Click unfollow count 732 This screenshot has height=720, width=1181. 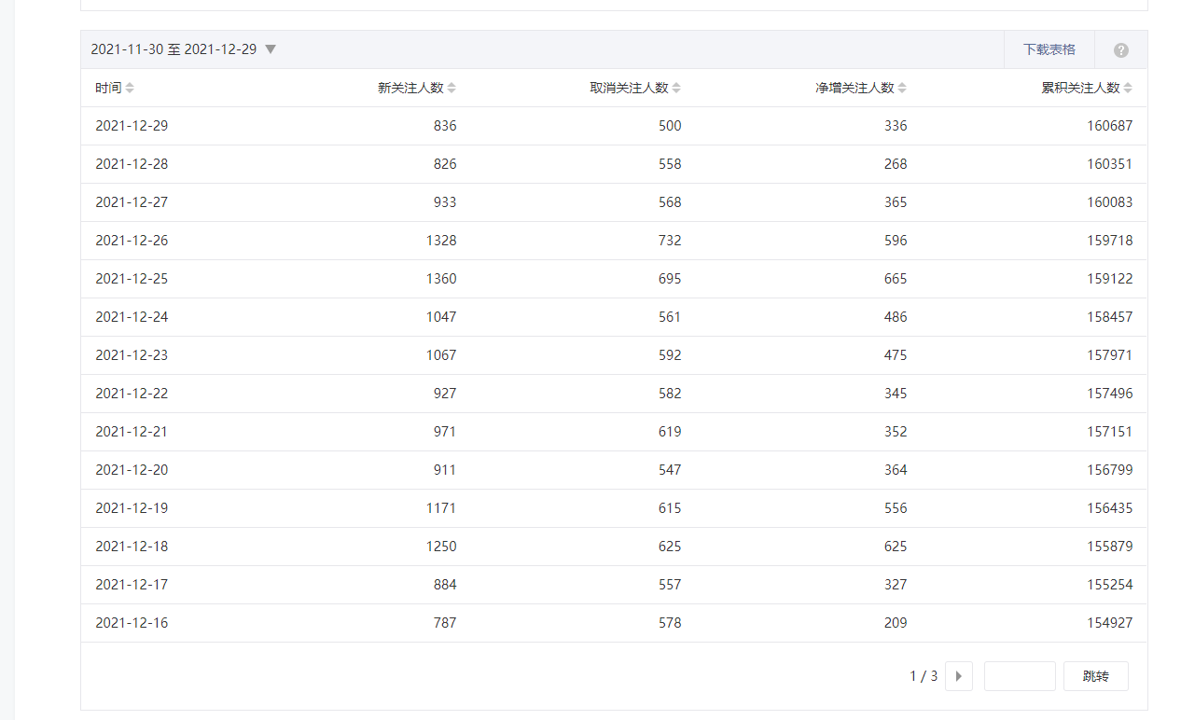click(x=670, y=241)
